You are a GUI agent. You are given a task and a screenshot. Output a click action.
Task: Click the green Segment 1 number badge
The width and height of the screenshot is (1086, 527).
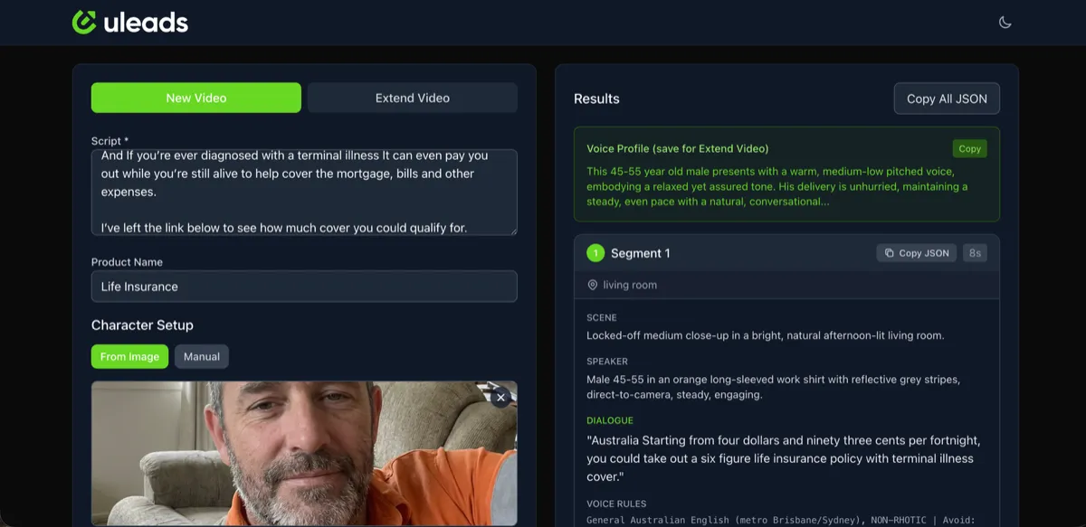click(x=595, y=253)
